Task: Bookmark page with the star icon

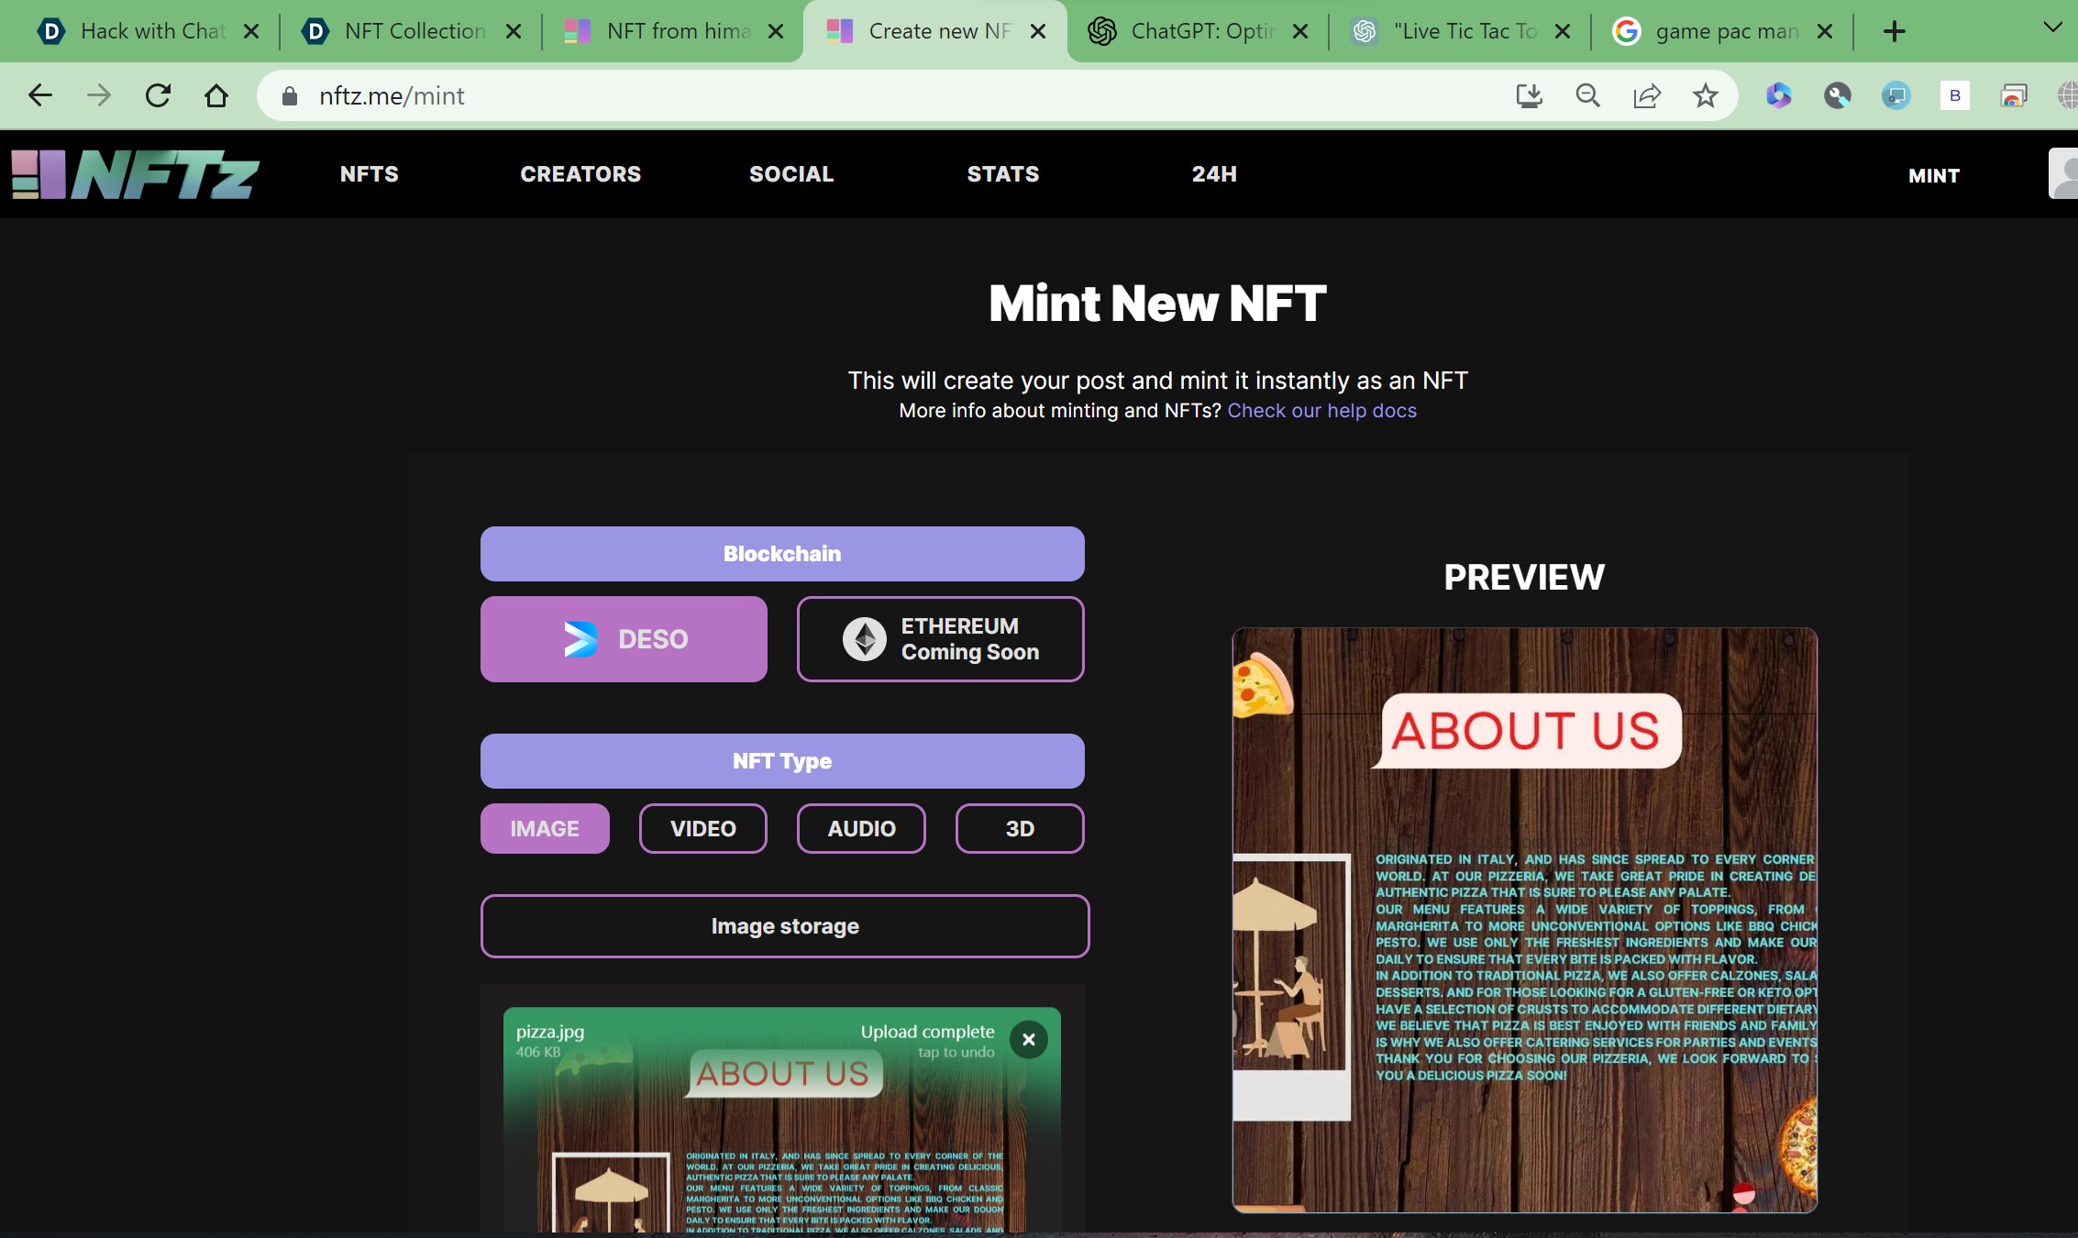Action: 1705,95
